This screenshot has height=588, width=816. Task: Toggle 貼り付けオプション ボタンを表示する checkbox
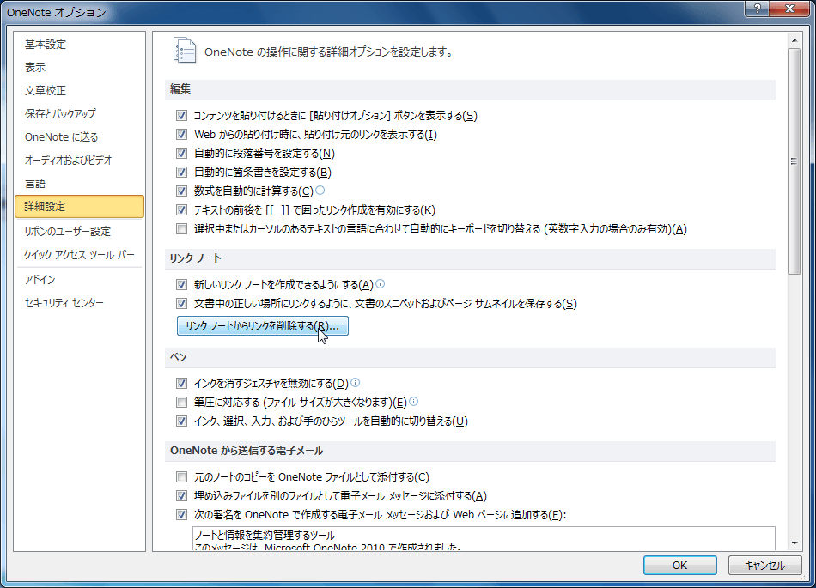coord(181,115)
